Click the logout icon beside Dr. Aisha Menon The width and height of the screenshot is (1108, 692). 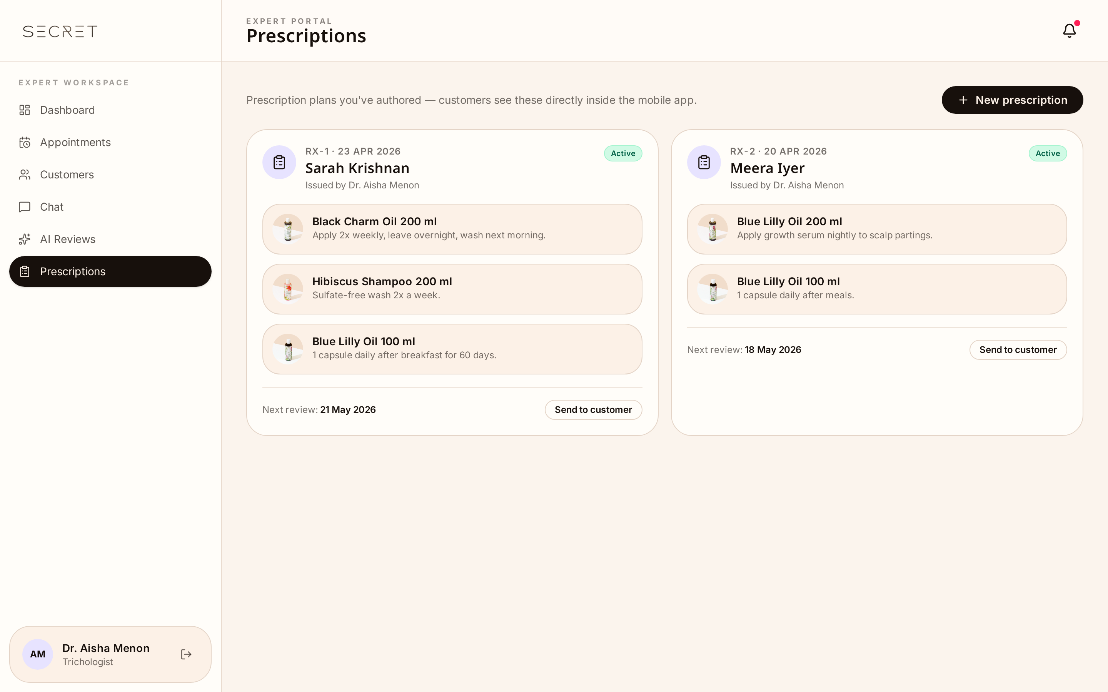tap(186, 654)
